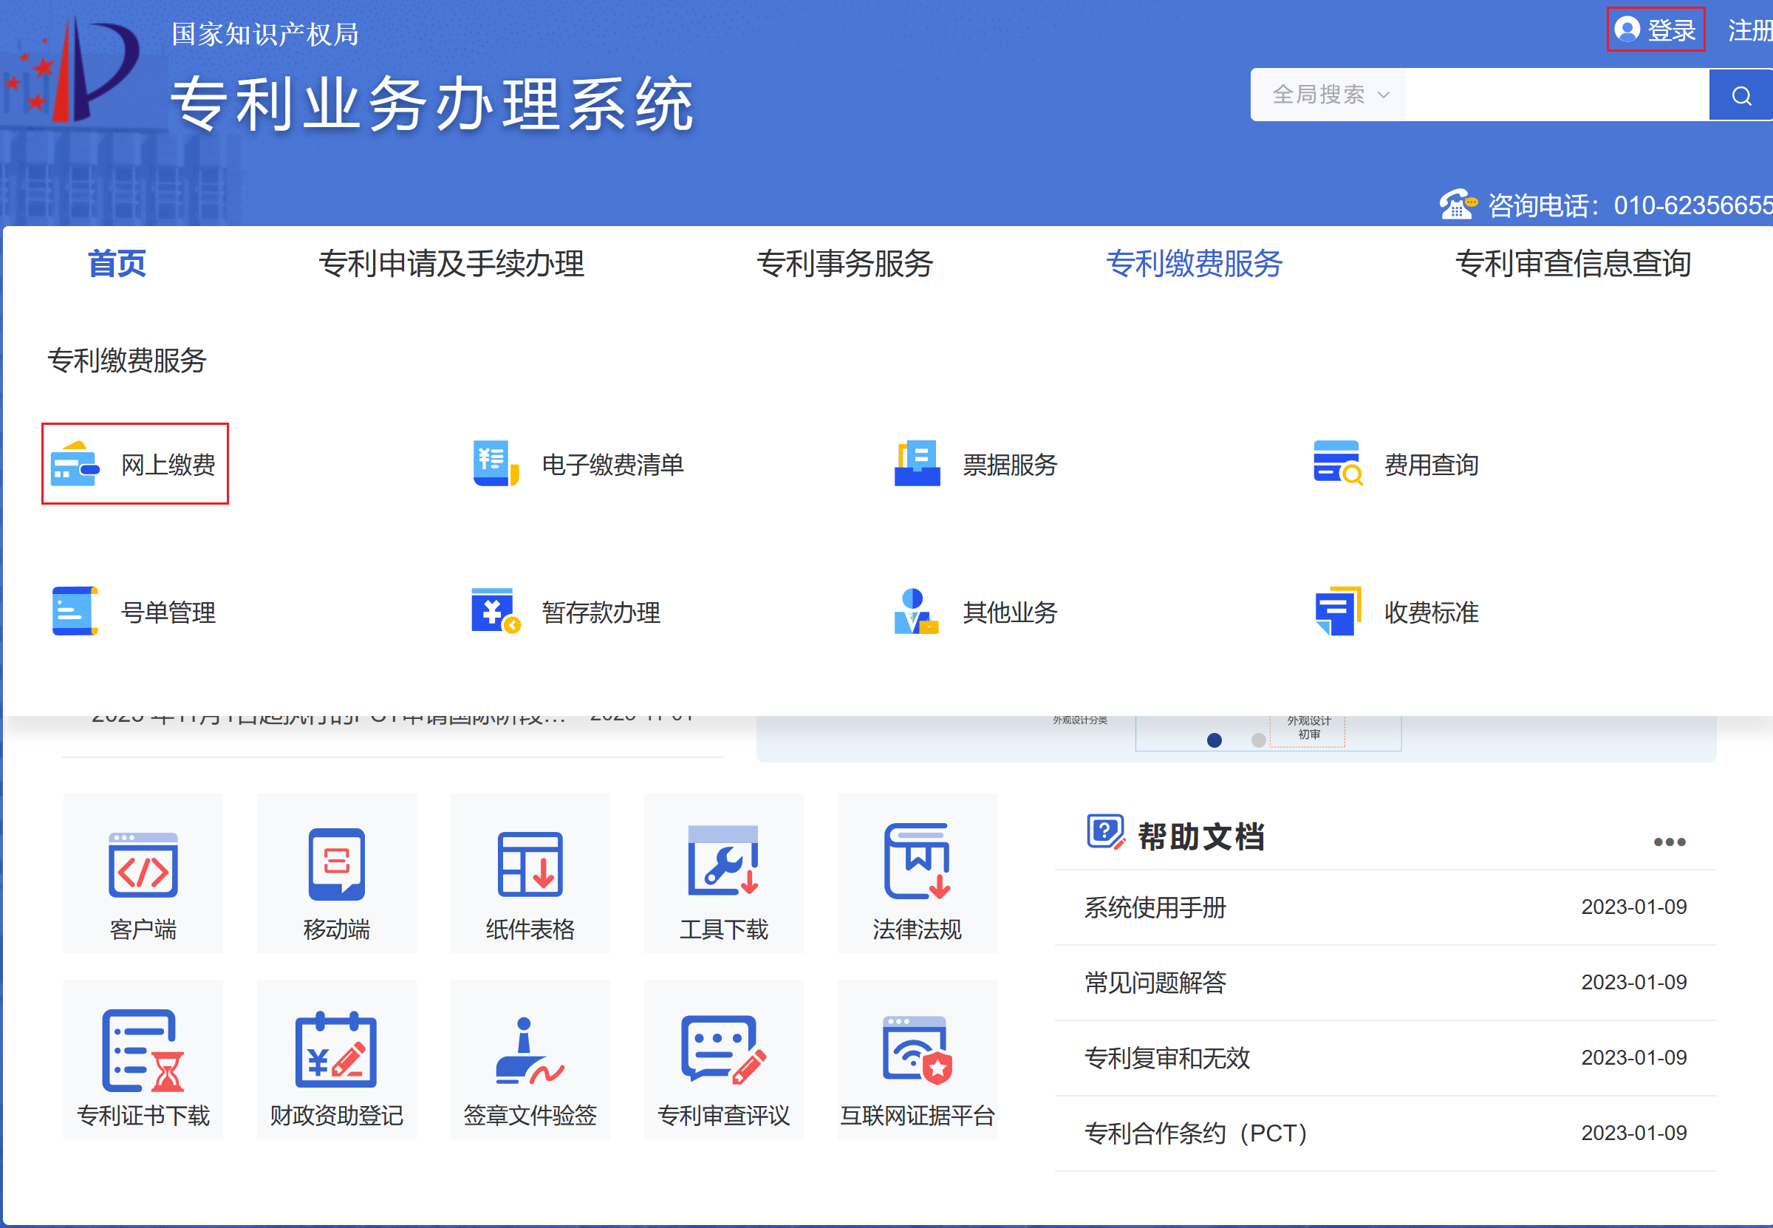Viewport: 1773px width, 1228px height.
Task: Open the 常见问题解答 document
Action: coord(1155,983)
